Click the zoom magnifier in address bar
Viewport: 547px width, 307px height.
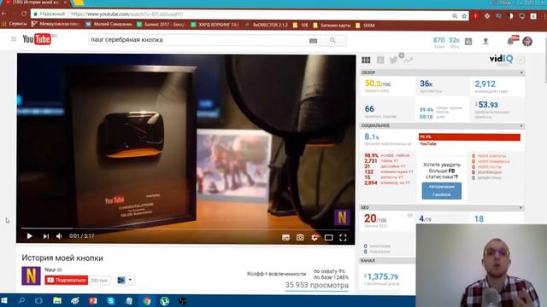[455, 15]
